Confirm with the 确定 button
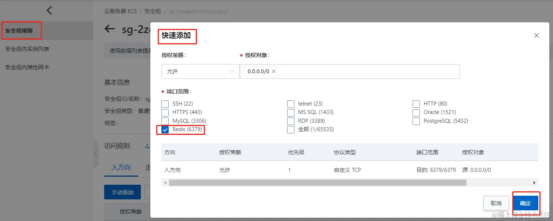 [x=525, y=203]
